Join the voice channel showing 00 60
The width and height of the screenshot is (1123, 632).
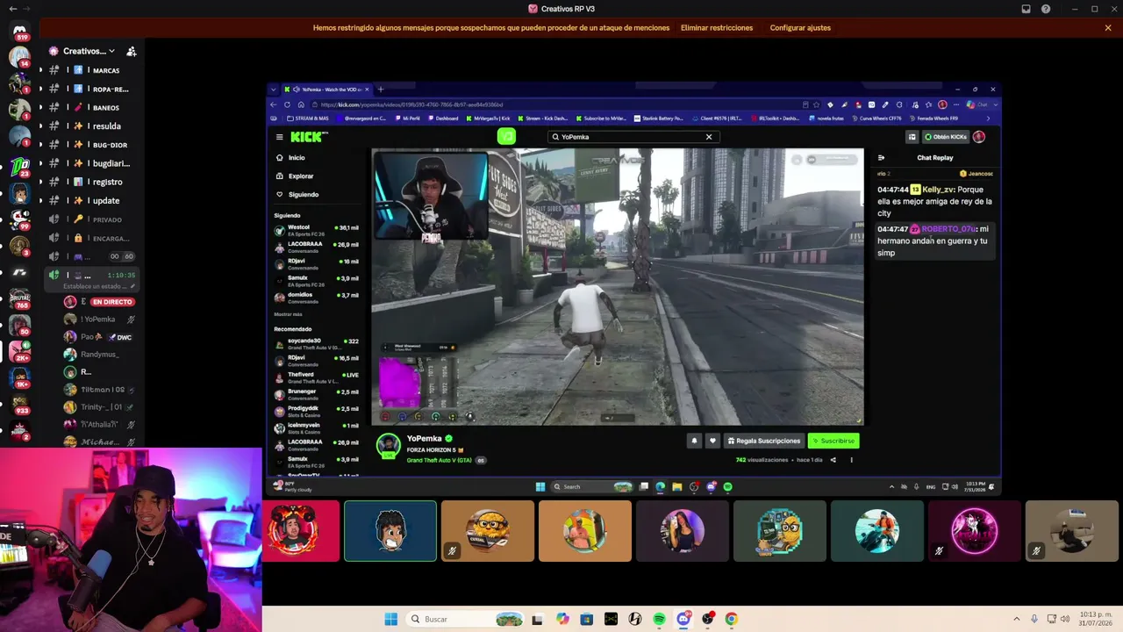pos(91,256)
